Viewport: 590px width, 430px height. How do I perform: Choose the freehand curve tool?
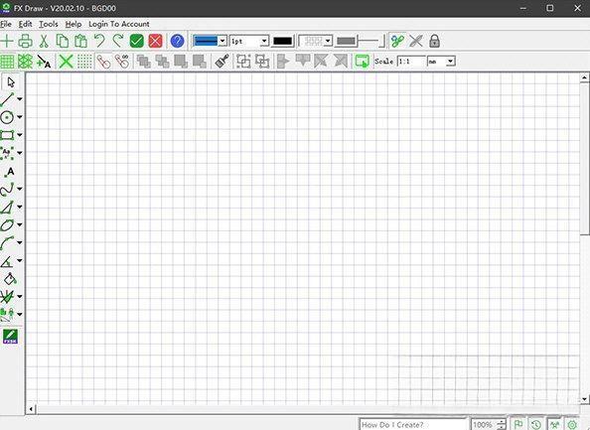(7, 190)
